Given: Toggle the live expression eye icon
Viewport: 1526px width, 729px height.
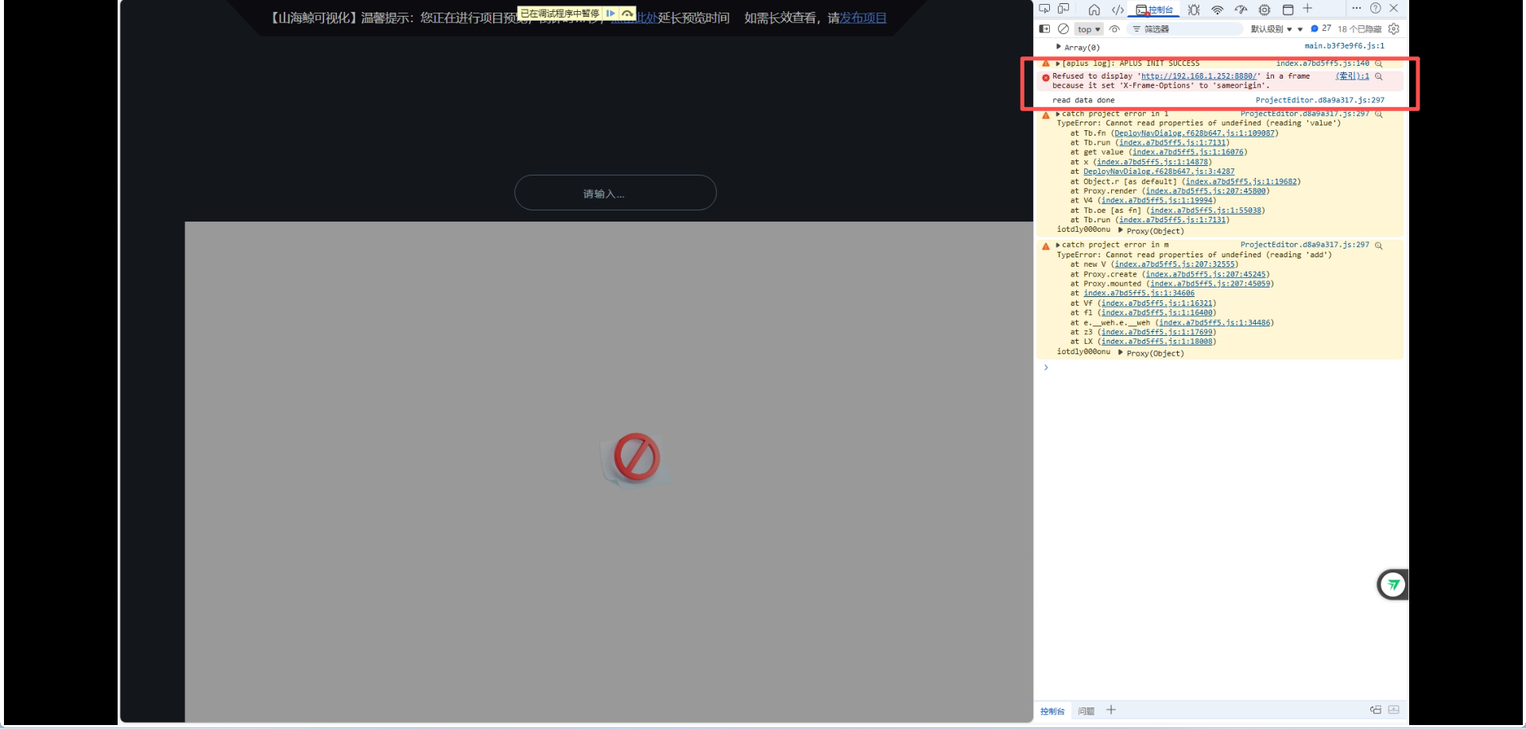Looking at the screenshot, I should (x=1114, y=29).
